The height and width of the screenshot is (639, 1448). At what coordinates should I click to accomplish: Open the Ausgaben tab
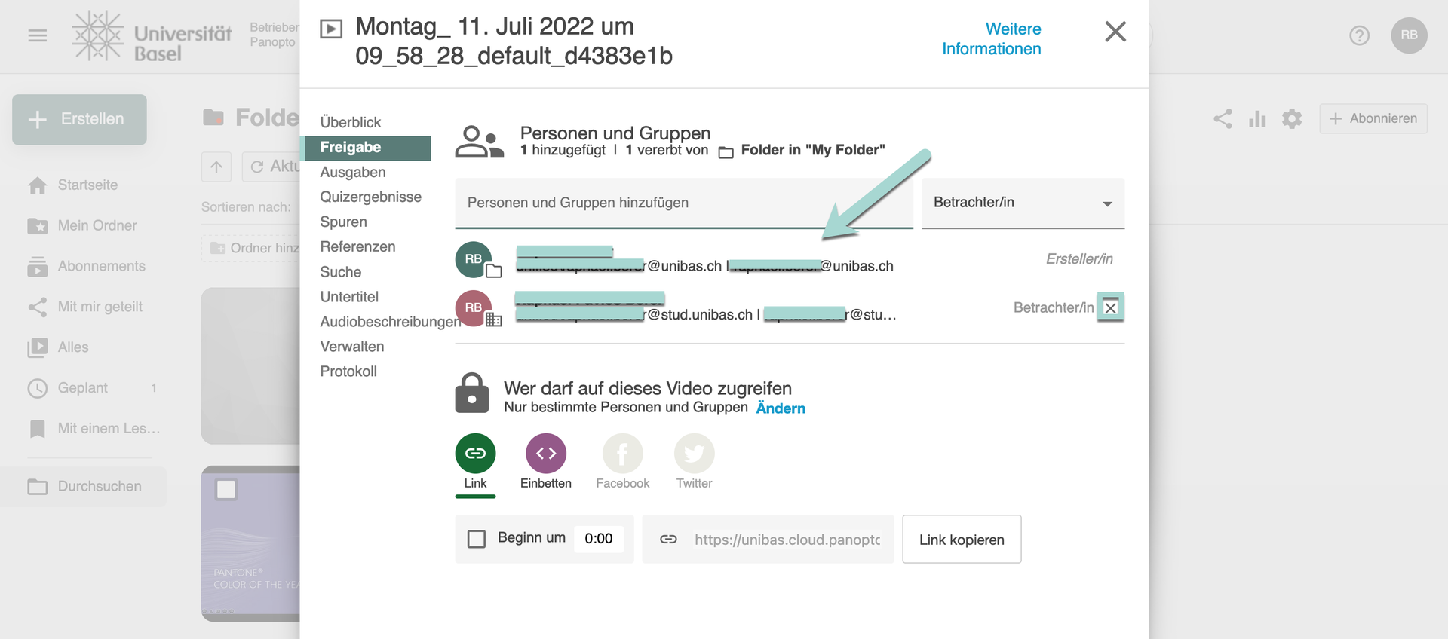point(353,172)
